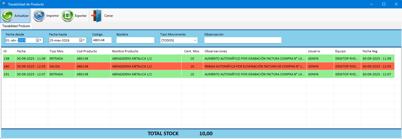Open the Fecha hasta calendar picker
The height and width of the screenshot is (139, 402).
coord(82,40)
